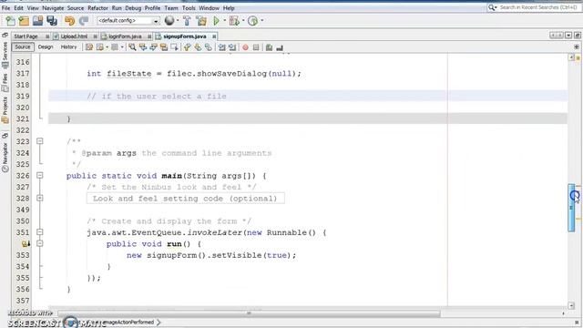Undo the last edit with the toolbar icon
583x328 pixels.
pyautogui.click(x=69, y=21)
